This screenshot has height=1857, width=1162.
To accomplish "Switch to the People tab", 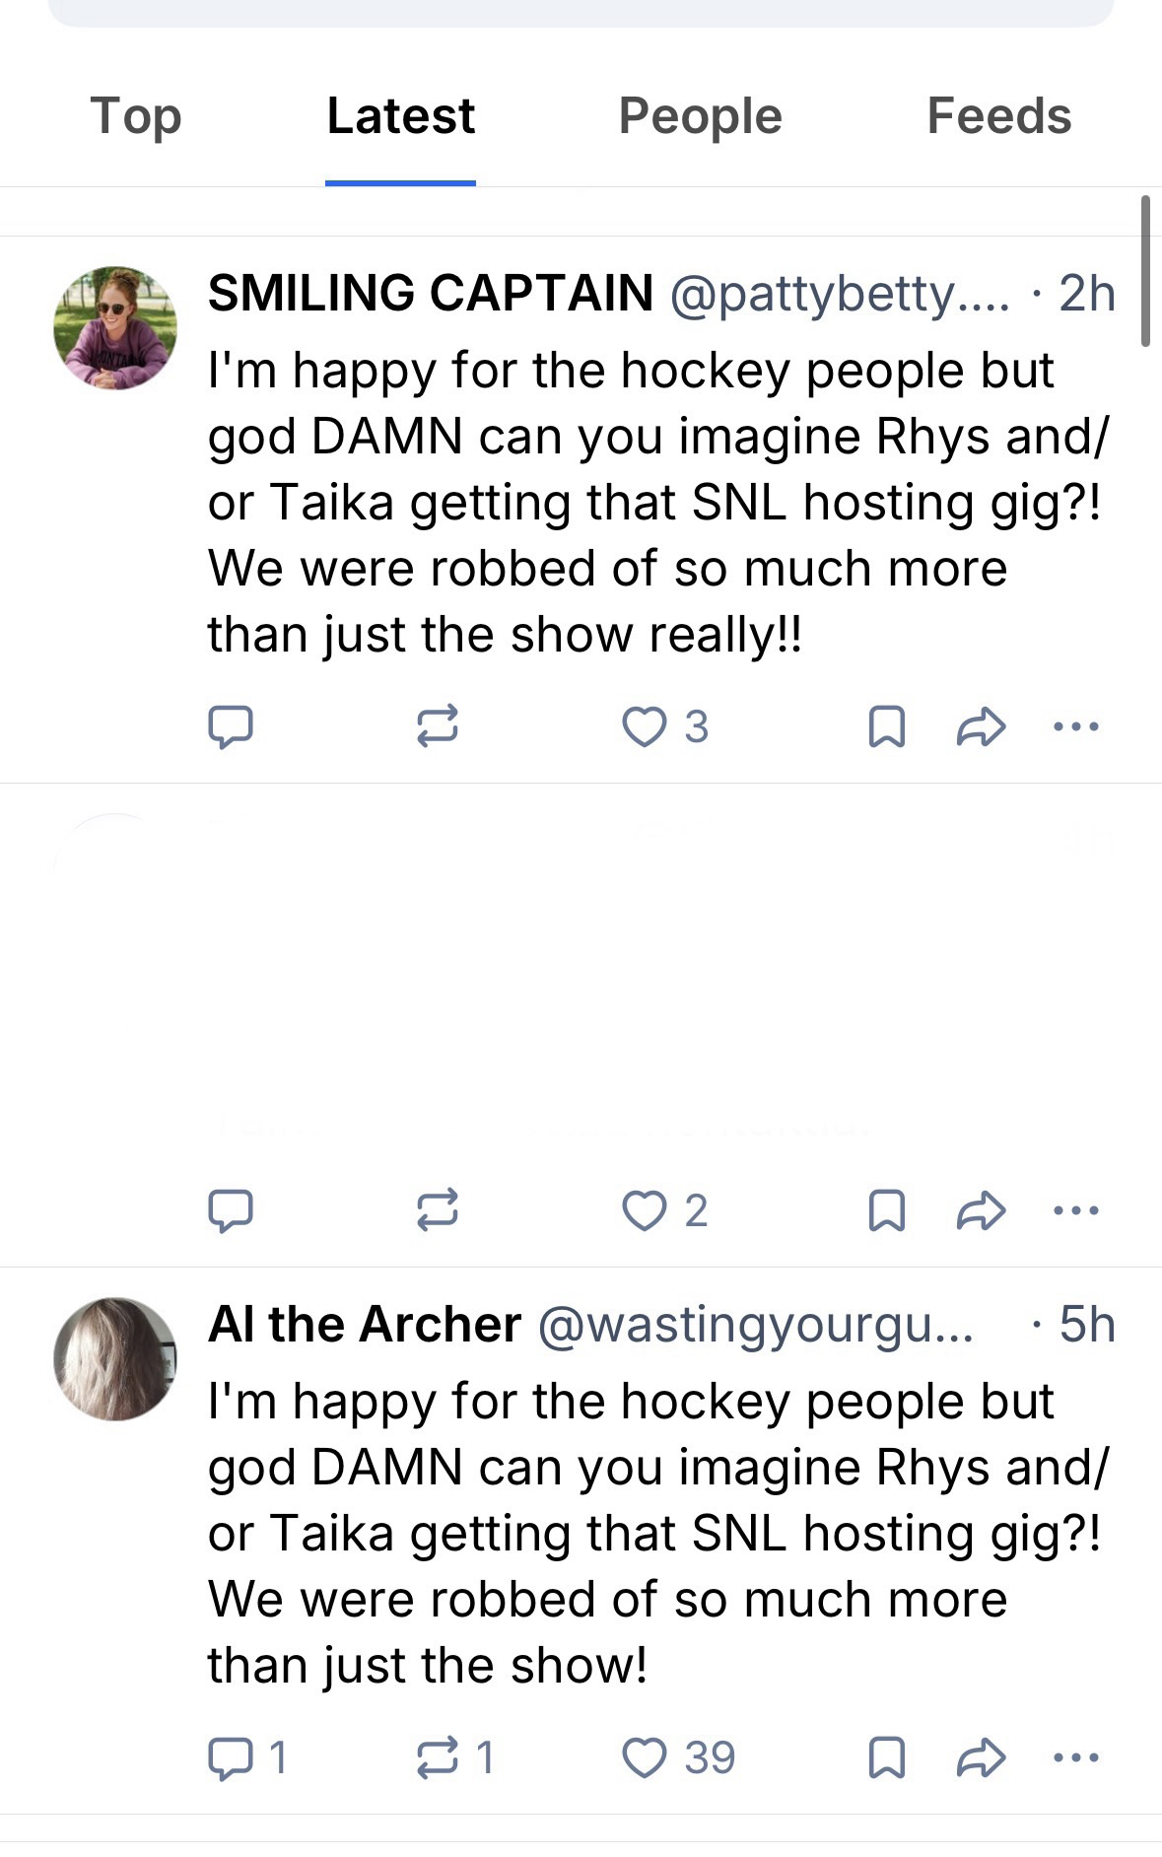I will pos(700,116).
